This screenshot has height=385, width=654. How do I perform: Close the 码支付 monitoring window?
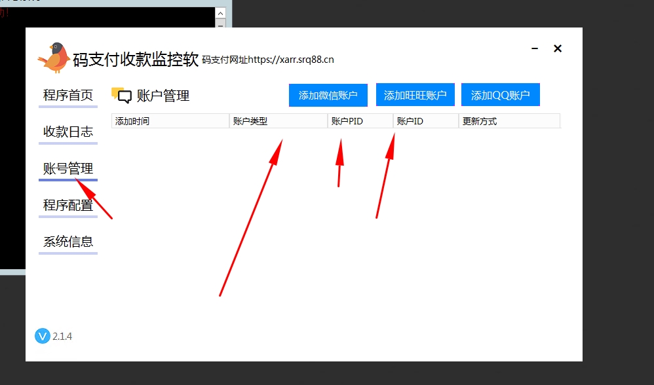click(x=558, y=48)
